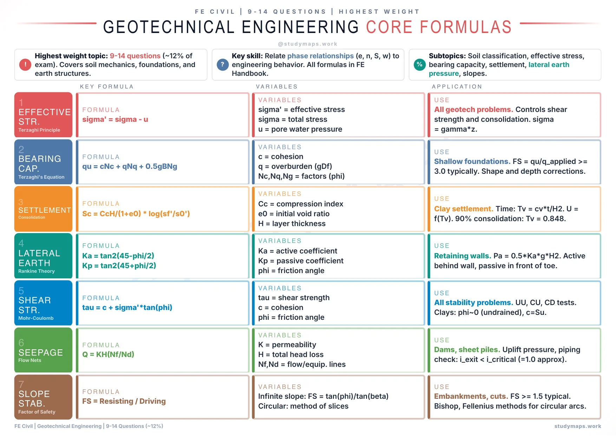Select the blue Bearing Cap. topic block
This screenshot has height=436, width=616.
(x=43, y=162)
